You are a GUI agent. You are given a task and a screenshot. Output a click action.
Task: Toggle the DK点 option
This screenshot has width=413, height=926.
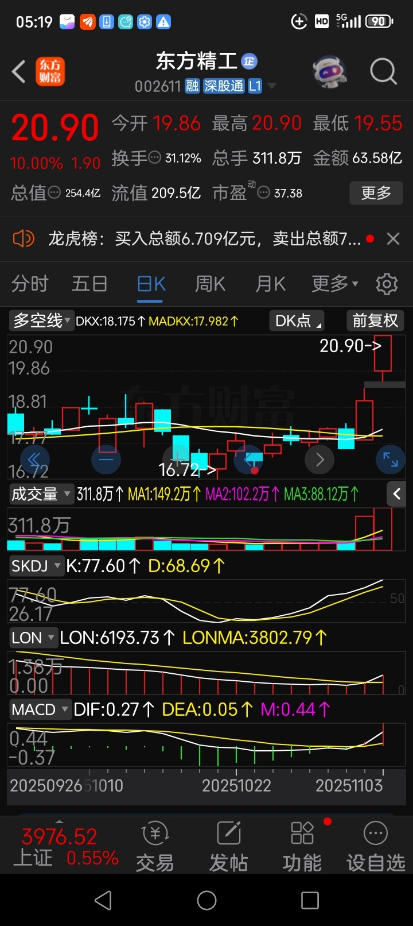[297, 321]
